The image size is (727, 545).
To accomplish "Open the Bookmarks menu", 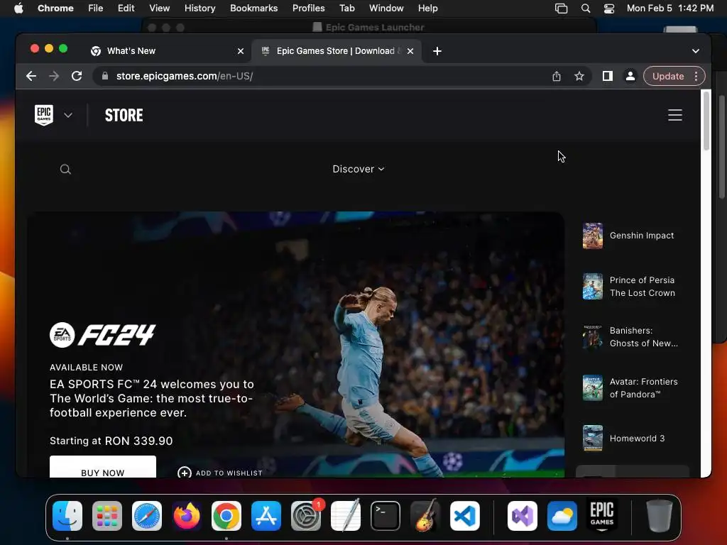I will pos(253,8).
